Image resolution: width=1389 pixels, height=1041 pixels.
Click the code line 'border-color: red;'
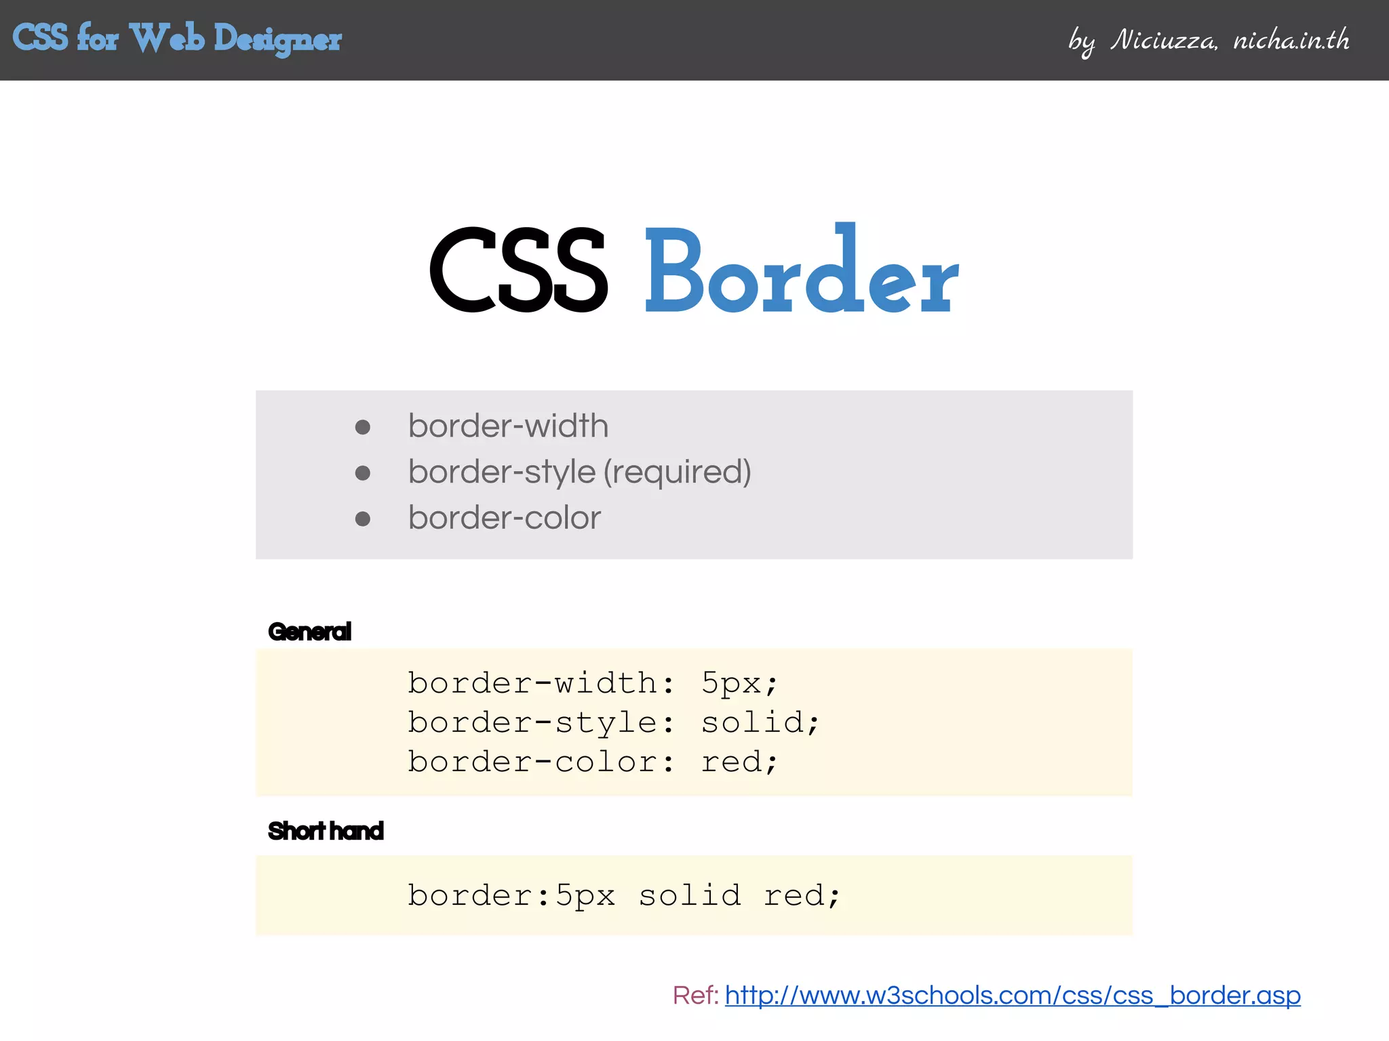(x=593, y=762)
